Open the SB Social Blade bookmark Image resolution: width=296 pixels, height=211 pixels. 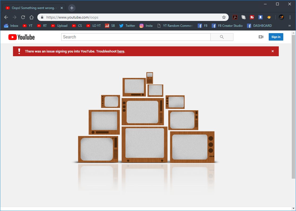click(110, 26)
